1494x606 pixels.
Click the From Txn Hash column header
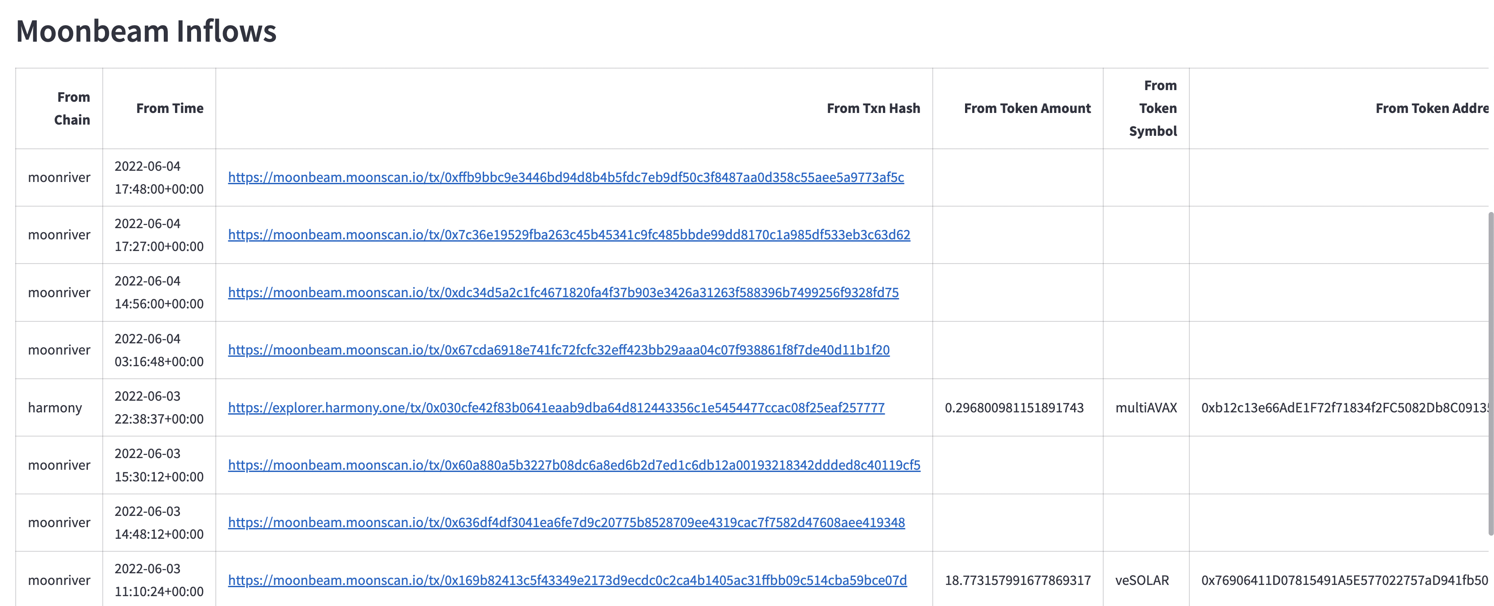tap(873, 108)
